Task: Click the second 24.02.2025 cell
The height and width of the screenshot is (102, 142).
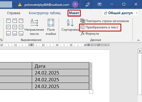Action: (x=60, y=79)
